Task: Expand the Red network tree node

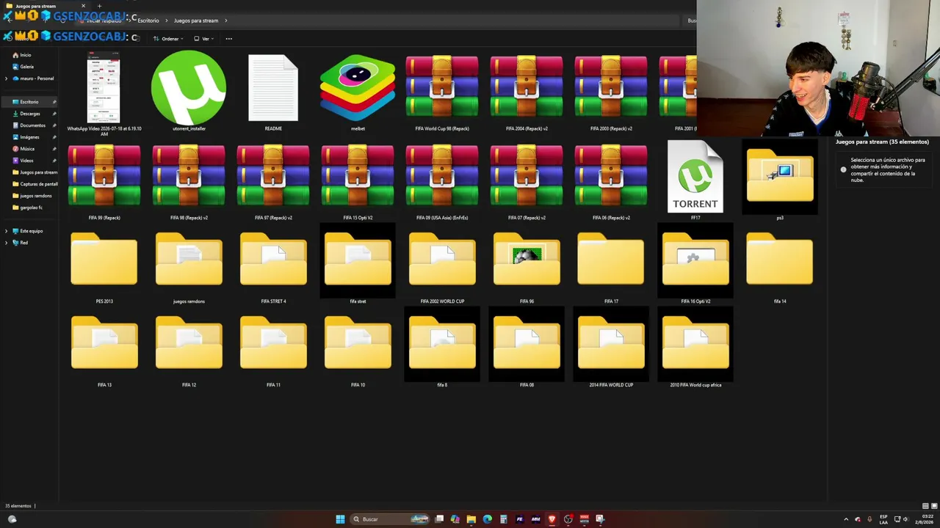Action: click(6, 243)
